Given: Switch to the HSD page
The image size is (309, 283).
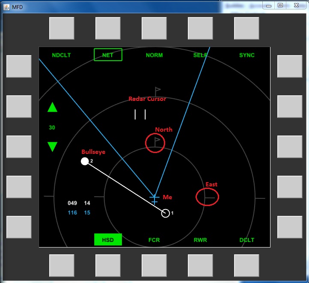Looking at the screenshot, I should click(108, 239).
